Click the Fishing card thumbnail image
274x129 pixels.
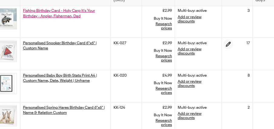(x=8, y=19)
